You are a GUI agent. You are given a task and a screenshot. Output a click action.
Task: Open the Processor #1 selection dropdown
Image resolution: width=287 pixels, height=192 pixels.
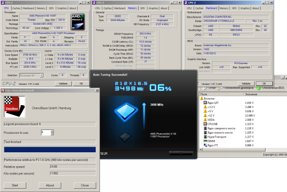(x=42, y=75)
